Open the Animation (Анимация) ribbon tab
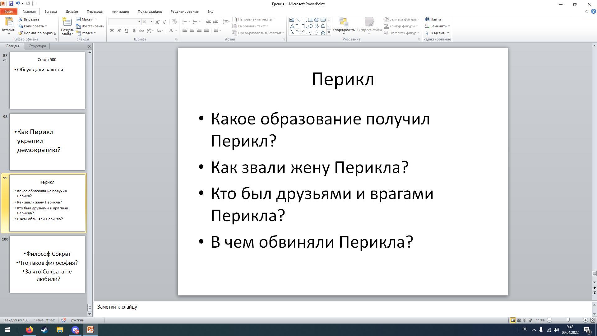The image size is (597, 336). pos(120,12)
